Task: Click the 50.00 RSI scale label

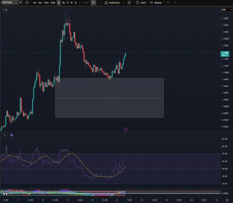Action: pos(225,169)
